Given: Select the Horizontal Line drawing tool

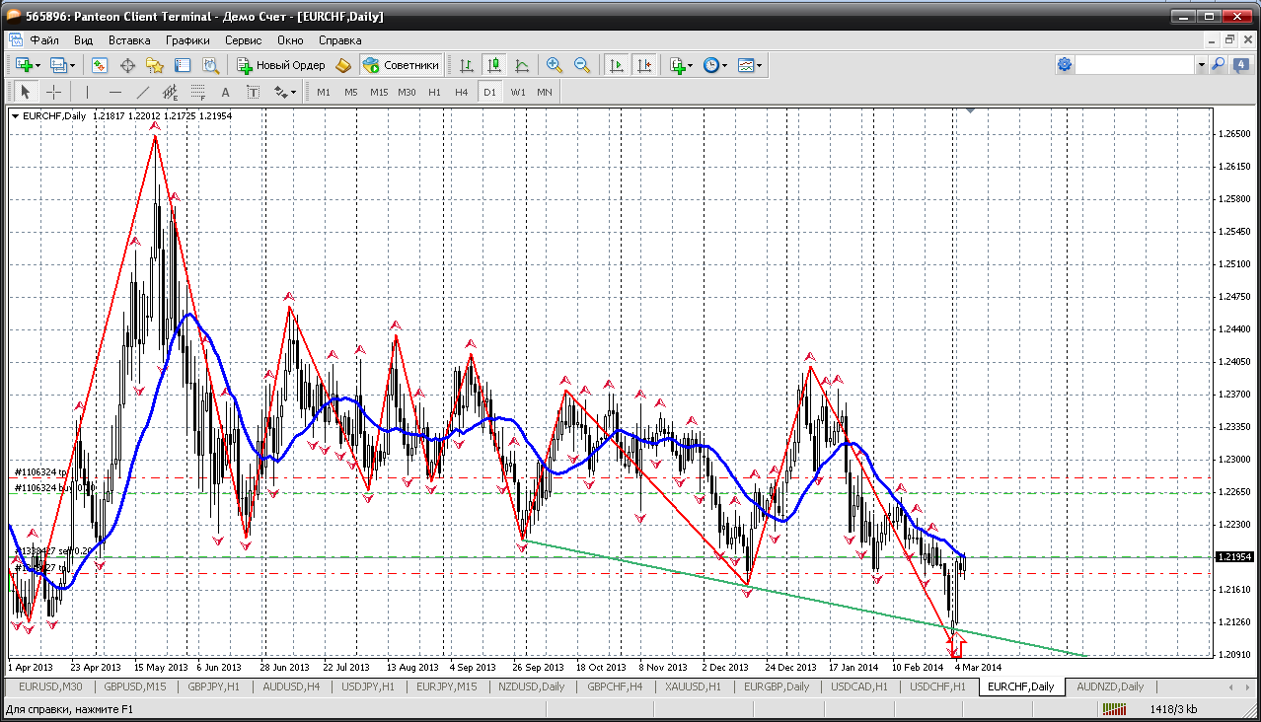Looking at the screenshot, I should (x=115, y=92).
